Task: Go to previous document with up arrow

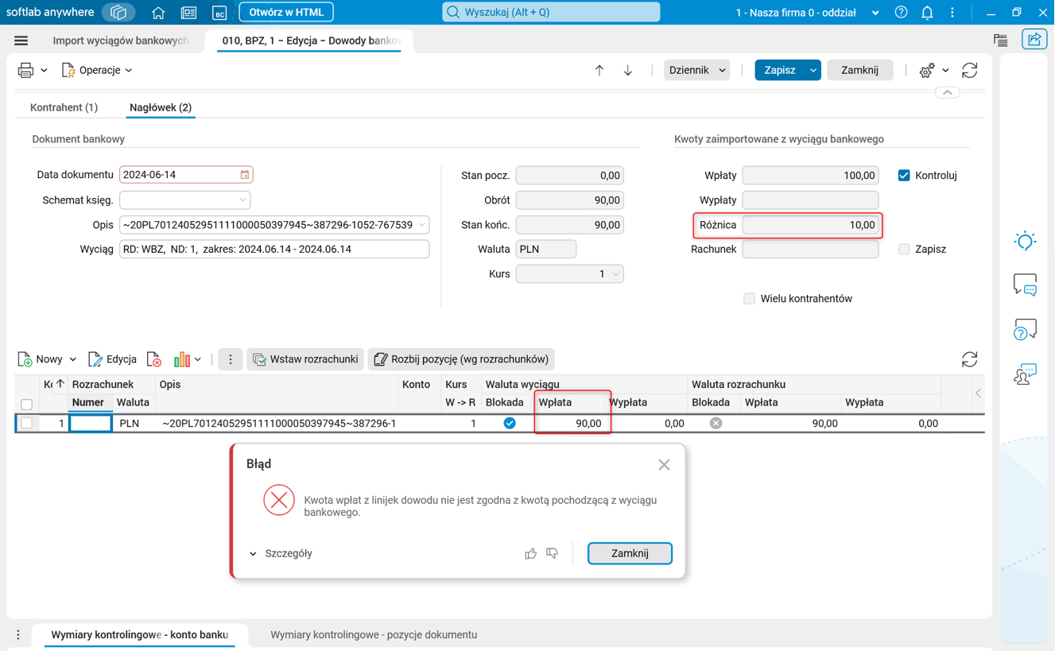Action: coord(599,71)
